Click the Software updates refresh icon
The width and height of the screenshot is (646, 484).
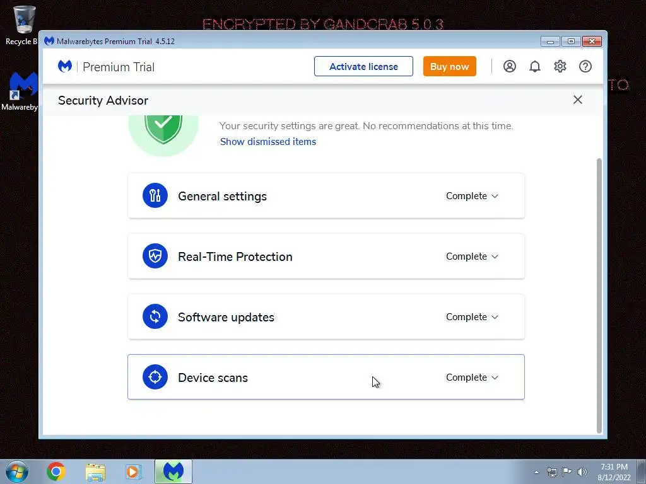point(155,316)
